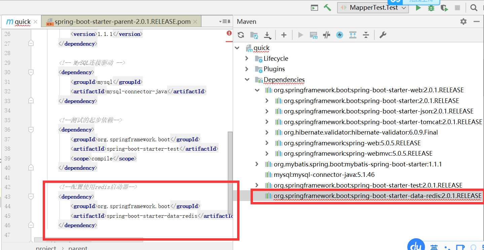Toggle fold end marker on line 46
The height and width of the screenshot is (250, 484).
point(31,225)
